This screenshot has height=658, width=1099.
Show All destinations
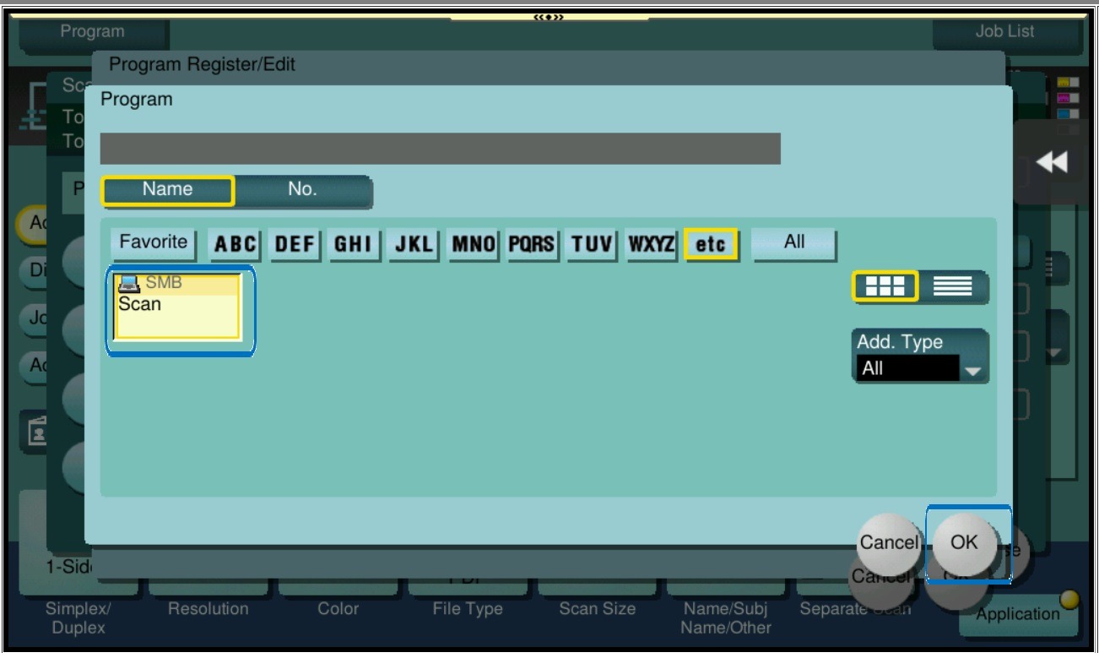coord(794,243)
